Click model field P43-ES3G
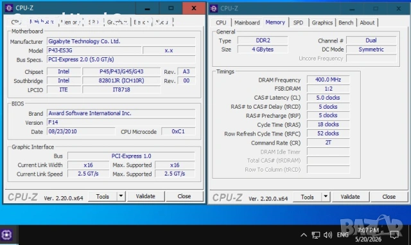 [x=94, y=50]
